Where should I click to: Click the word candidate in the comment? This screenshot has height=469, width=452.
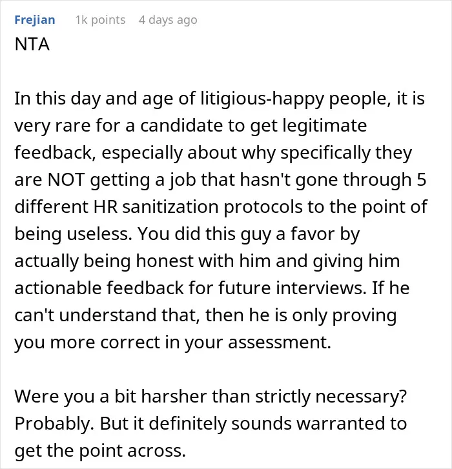pyautogui.click(x=181, y=126)
